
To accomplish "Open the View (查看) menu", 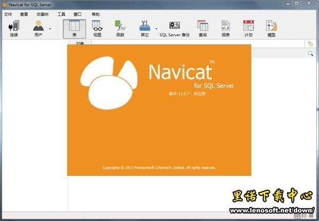I will (x=24, y=14).
